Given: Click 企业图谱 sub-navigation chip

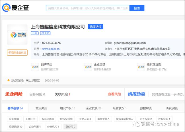Looking at the screenshot, I should click(x=14, y=119).
